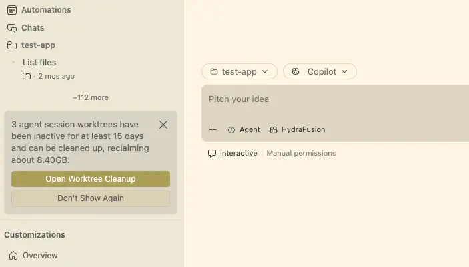Click the plus add context icon
469x267 pixels.
[213, 130]
